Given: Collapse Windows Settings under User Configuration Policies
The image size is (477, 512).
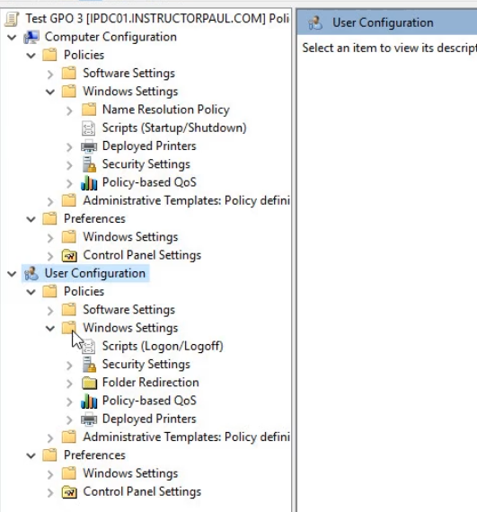Looking at the screenshot, I should pyautogui.click(x=50, y=328).
